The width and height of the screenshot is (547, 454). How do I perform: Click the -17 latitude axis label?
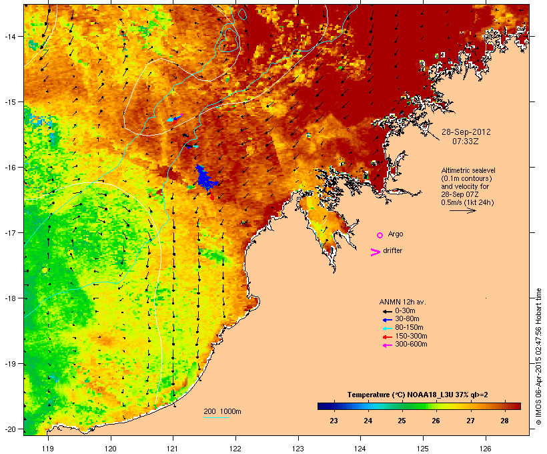click(9, 232)
